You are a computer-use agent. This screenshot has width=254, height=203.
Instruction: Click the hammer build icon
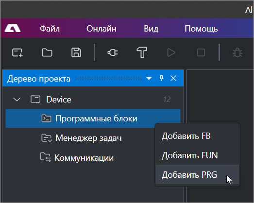pyautogui.click(x=142, y=52)
